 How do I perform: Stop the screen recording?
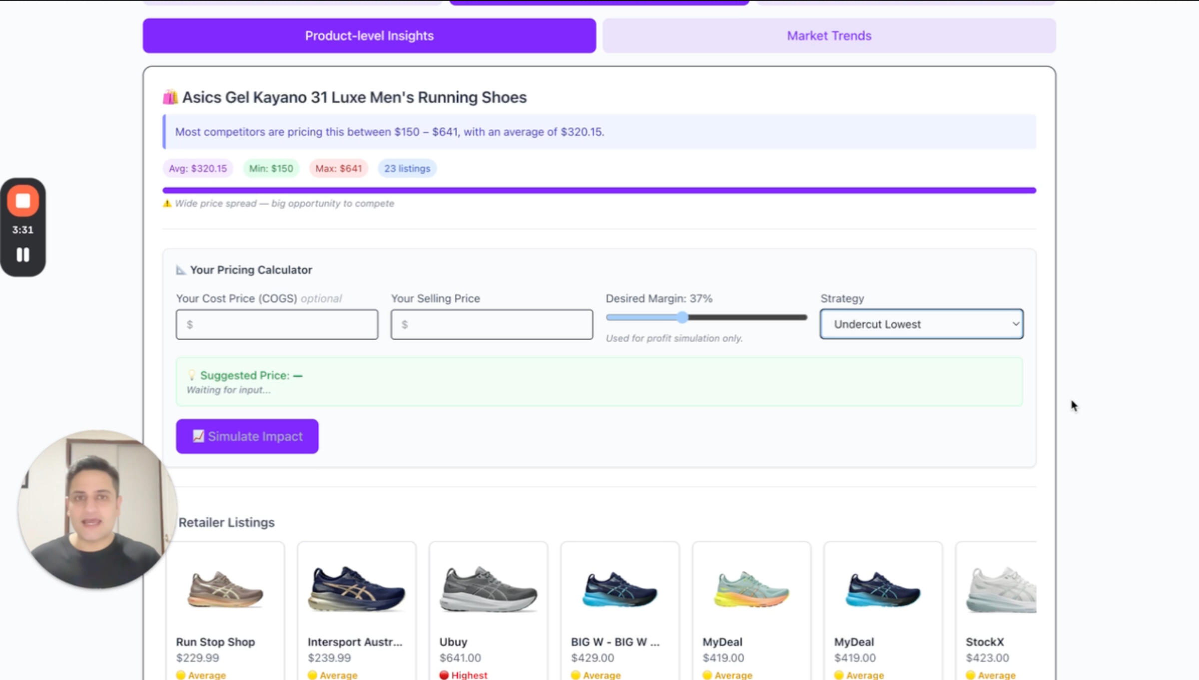tap(22, 201)
